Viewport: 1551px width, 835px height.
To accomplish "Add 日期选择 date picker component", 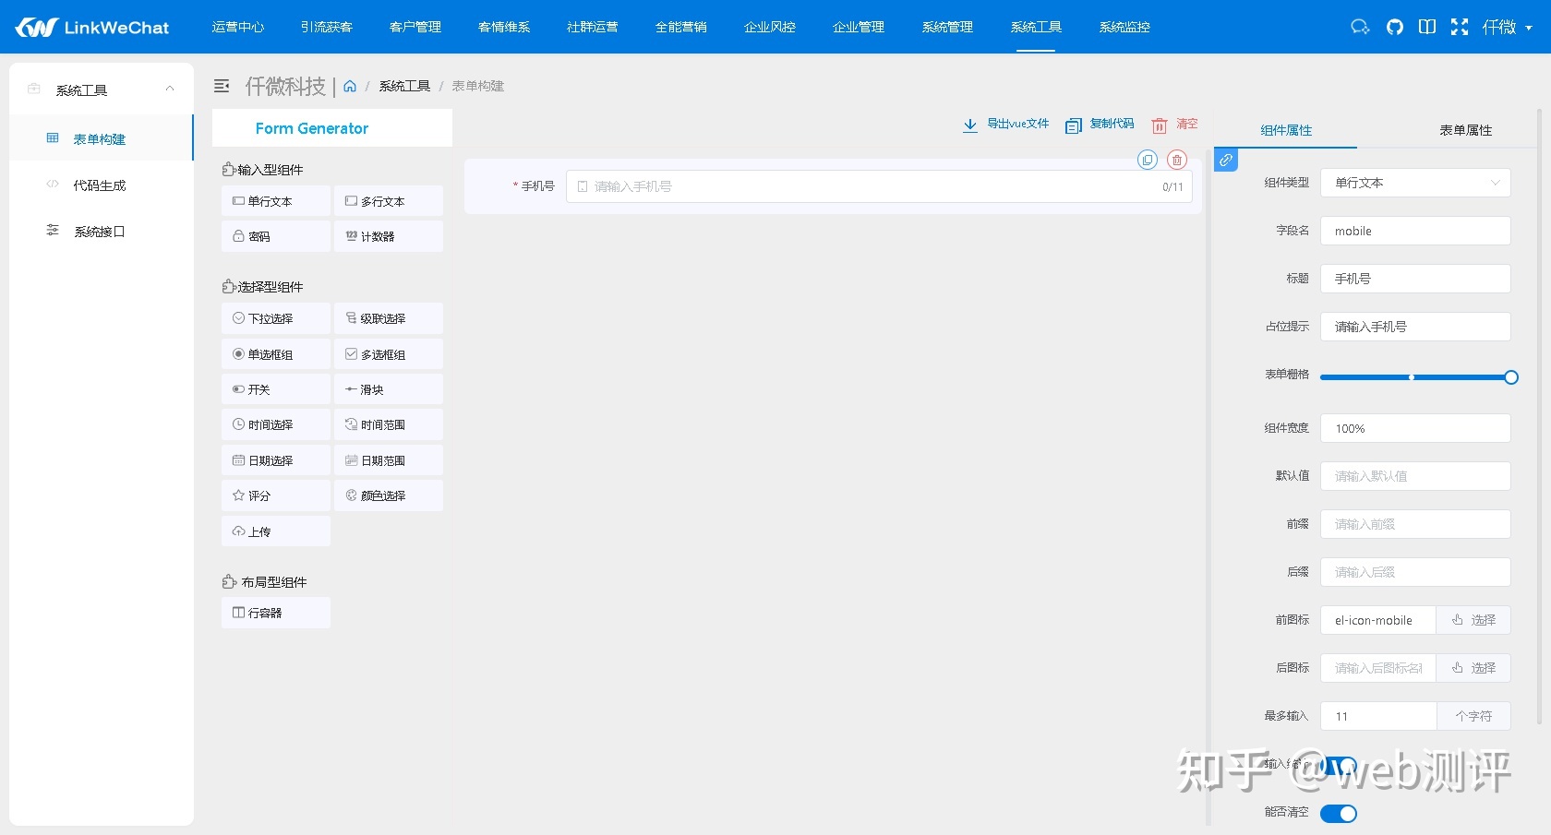I will [276, 460].
